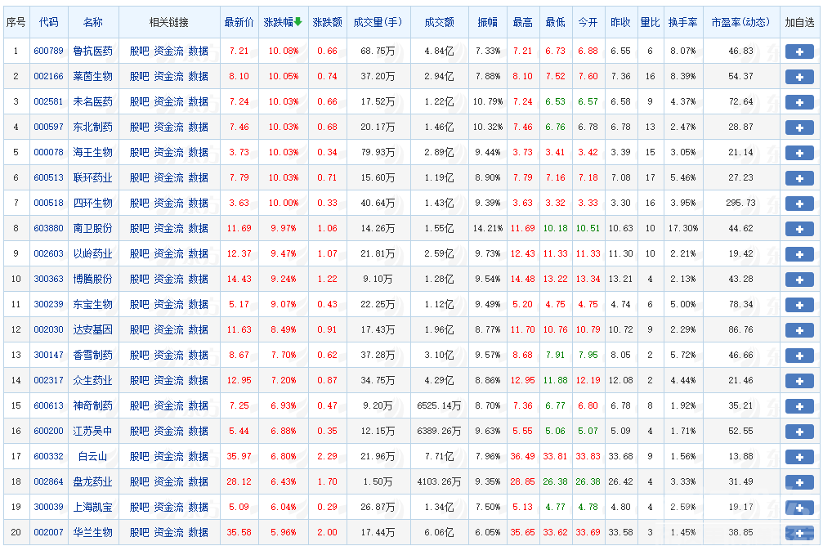The height and width of the screenshot is (555, 823).
Task: Sort table by 最新价 column header
Action: (239, 22)
